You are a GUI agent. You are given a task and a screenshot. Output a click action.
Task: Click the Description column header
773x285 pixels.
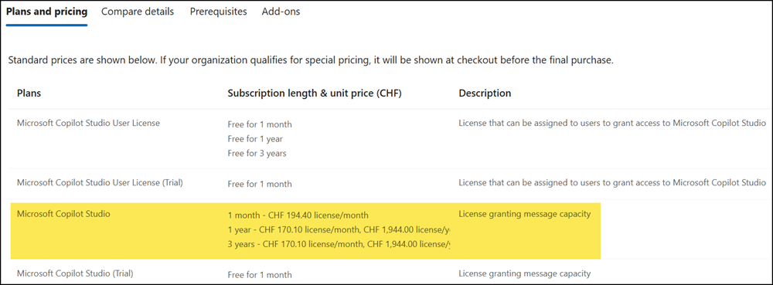click(x=485, y=93)
